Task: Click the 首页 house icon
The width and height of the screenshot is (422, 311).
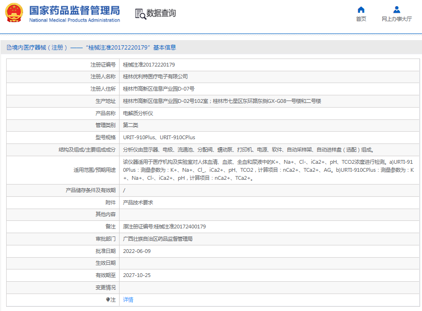Action: (x=361, y=9)
